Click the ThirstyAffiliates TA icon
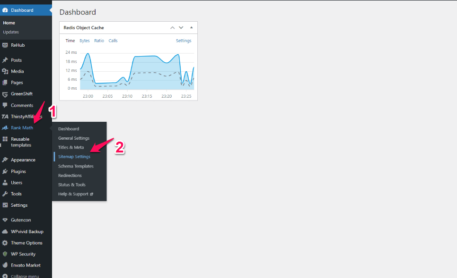This screenshot has width=457, height=278. (x=5, y=117)
